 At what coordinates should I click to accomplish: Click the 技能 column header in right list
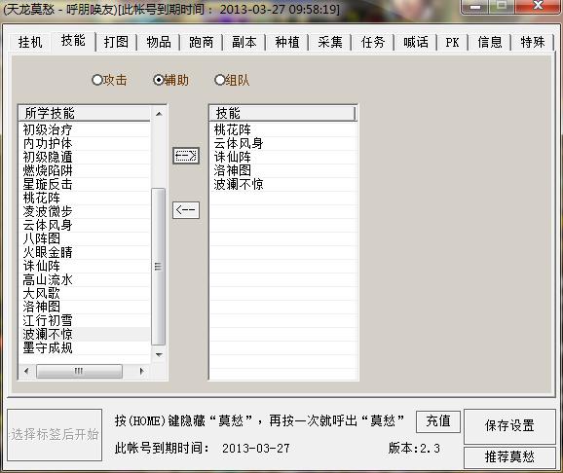282,114
